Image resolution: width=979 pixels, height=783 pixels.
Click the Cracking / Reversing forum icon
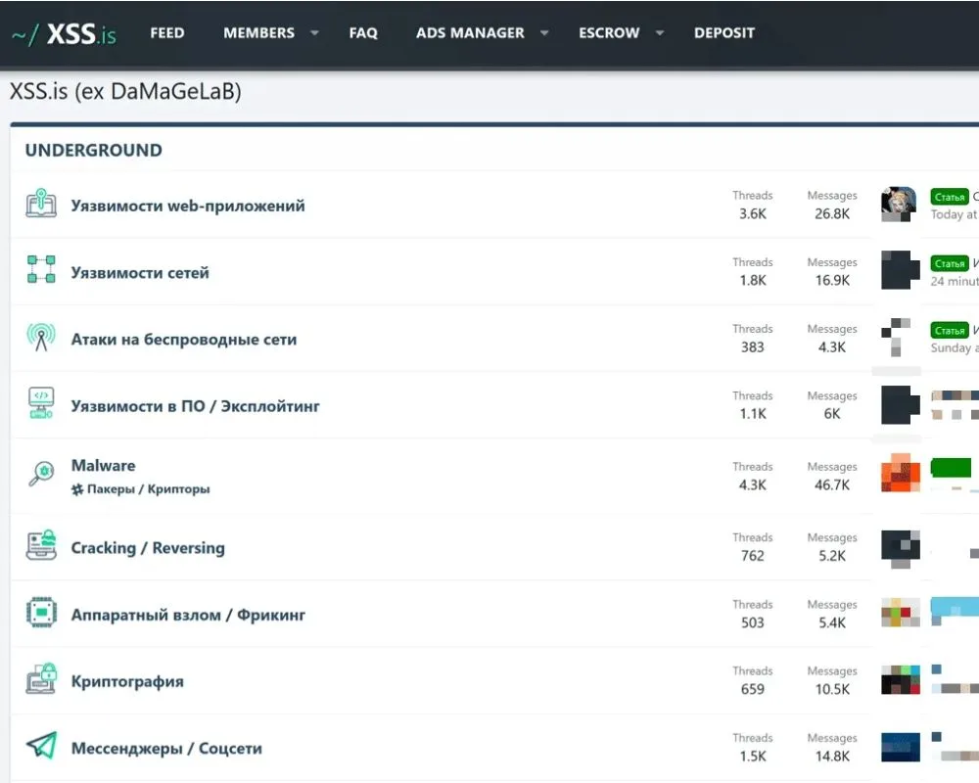[41, 546]
